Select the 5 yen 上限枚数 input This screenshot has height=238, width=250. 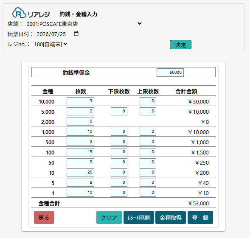tap(148, 183)
